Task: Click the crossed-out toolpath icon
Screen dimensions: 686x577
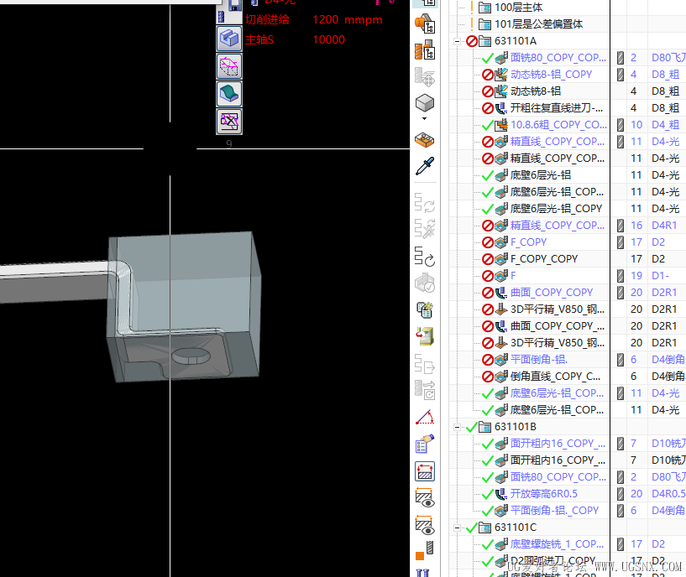Action: [229, 121]
